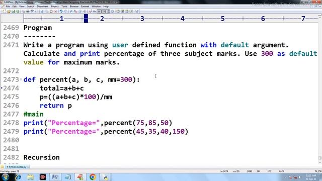322x181 pixels.
Task: Click the Print toolbar icon
Action: [x=28, y=11]
